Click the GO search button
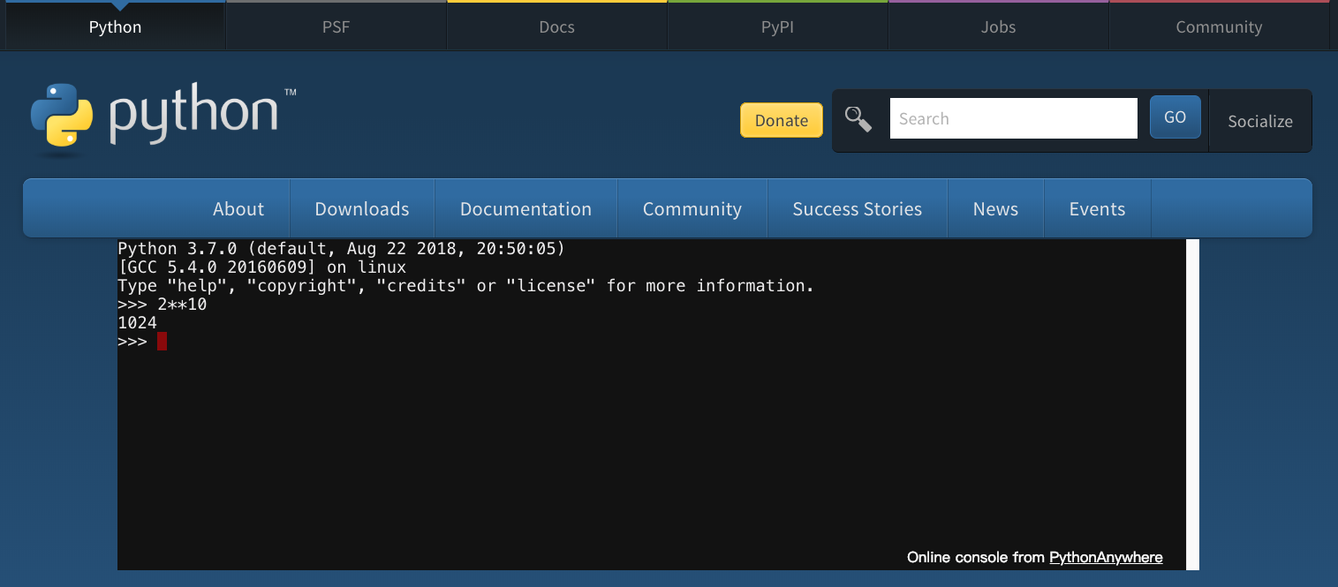The image size is (1338, 587). [1175, 117]
